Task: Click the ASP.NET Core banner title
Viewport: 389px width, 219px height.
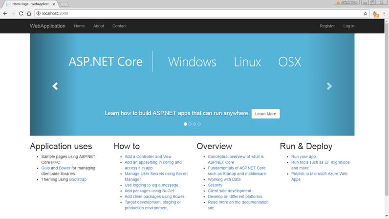Action: 106,62
